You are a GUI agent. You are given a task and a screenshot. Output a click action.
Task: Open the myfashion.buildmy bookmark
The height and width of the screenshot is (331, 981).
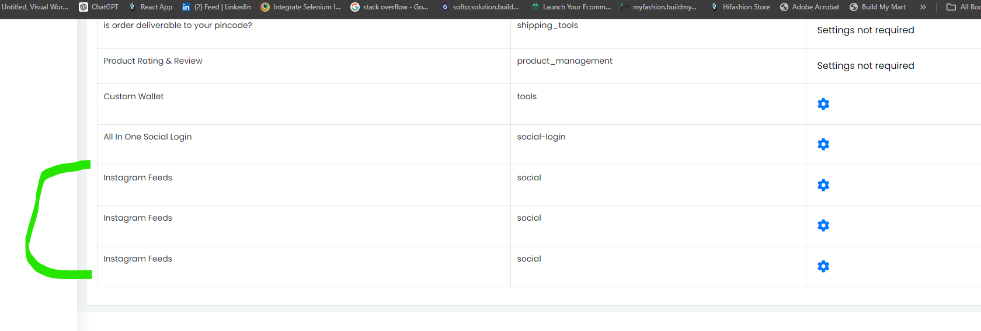coord(659,7)
